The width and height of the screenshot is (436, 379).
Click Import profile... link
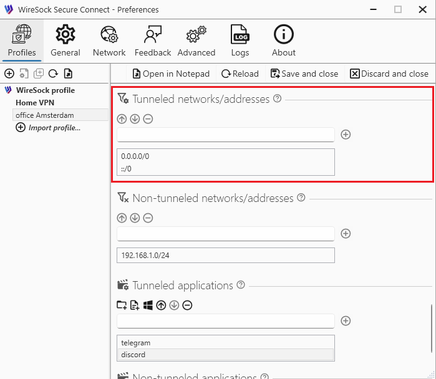click(48, 128)
